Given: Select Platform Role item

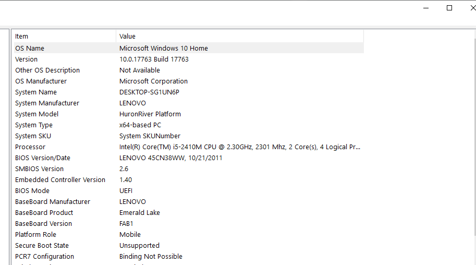Looking at the screenshot, I should pyautogui.click(x=35, y=234).
